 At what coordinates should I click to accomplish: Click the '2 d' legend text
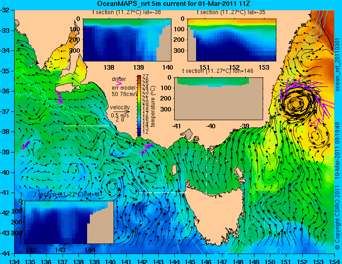120,120
